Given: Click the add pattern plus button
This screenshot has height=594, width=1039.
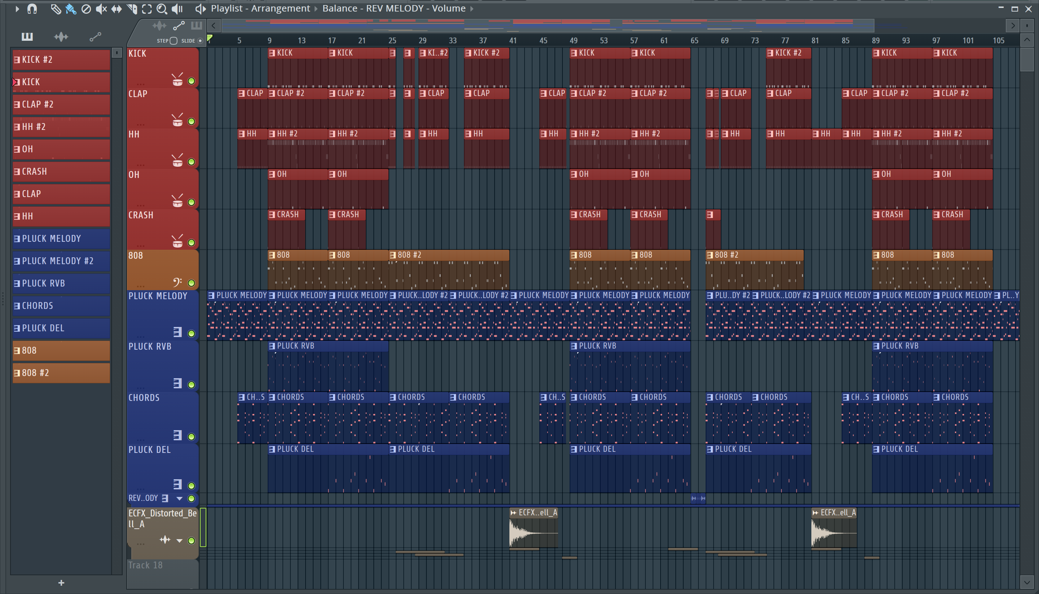Looking at the screenshot, I should tap(61, 583).
